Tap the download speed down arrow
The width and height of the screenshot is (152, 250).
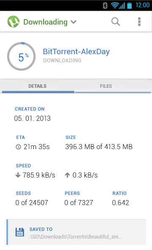click(x=18, y=175)
